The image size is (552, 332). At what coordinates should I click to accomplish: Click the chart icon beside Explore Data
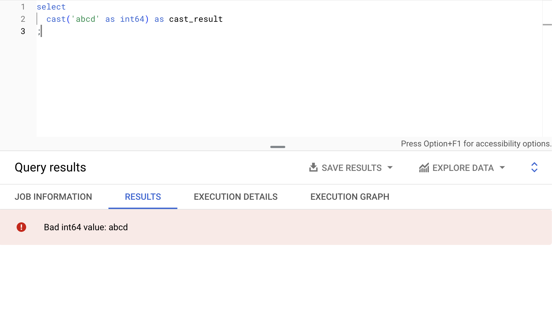[424, 168]
